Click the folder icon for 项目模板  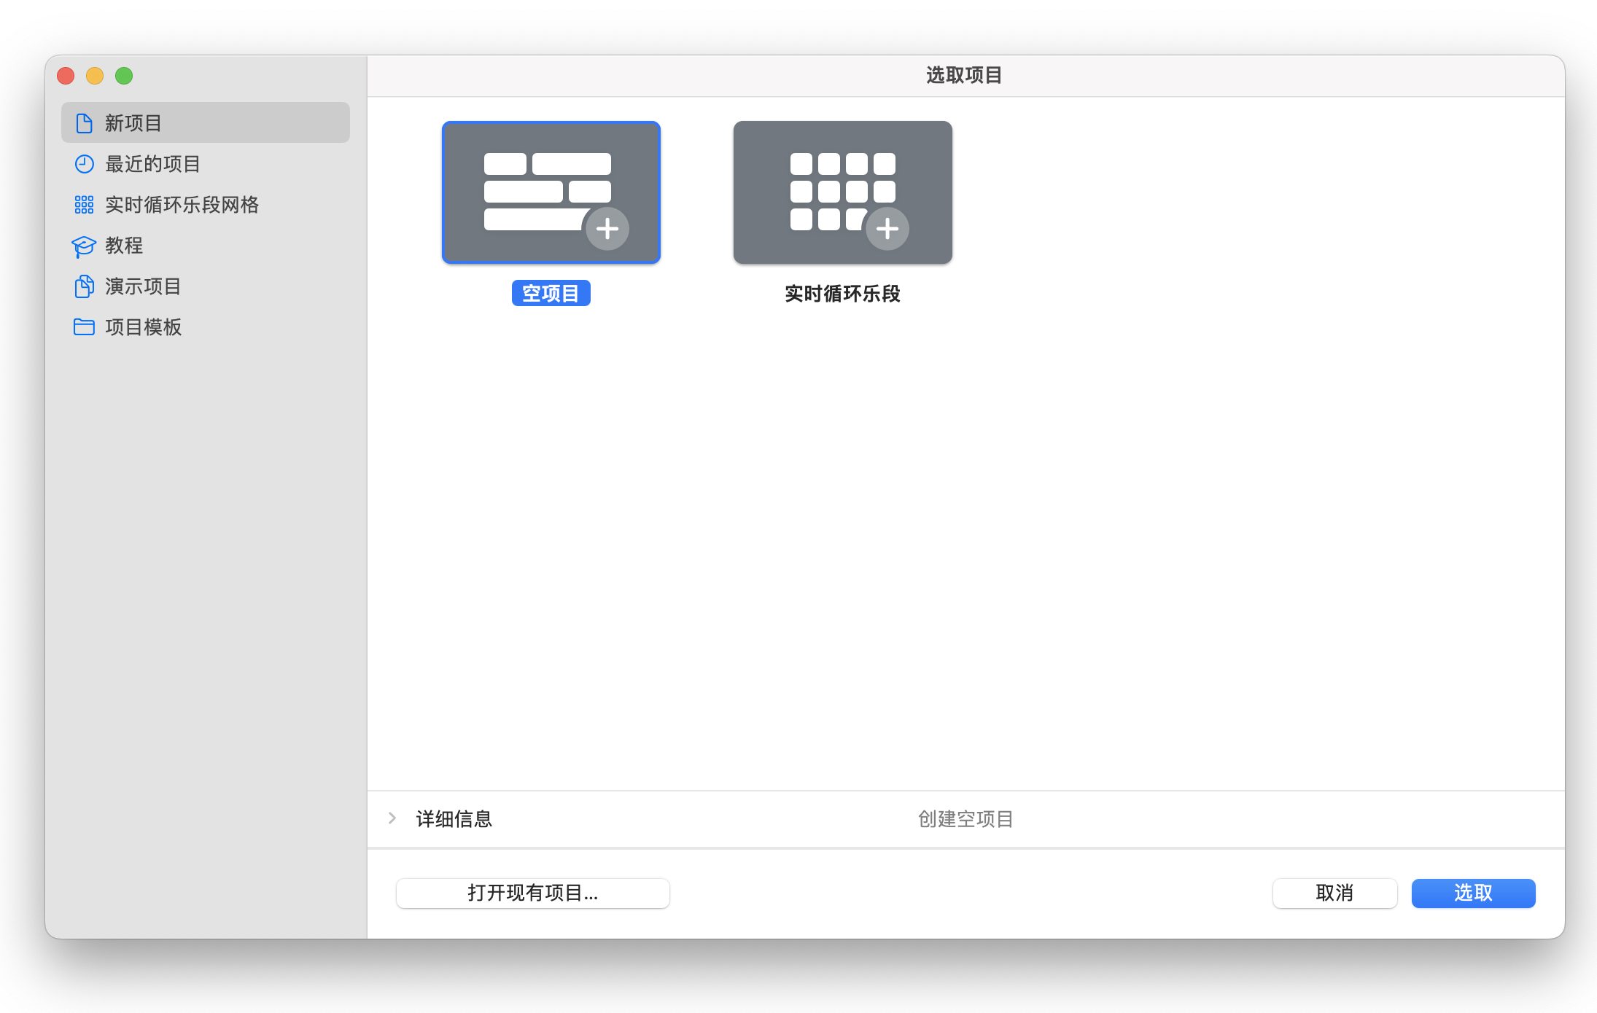pos(84,327)
